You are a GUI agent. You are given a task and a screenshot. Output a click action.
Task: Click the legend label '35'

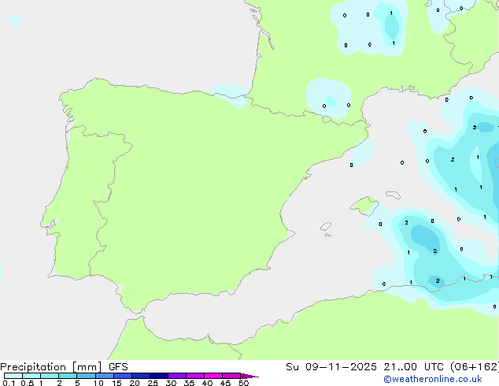(x=189, y=383)
